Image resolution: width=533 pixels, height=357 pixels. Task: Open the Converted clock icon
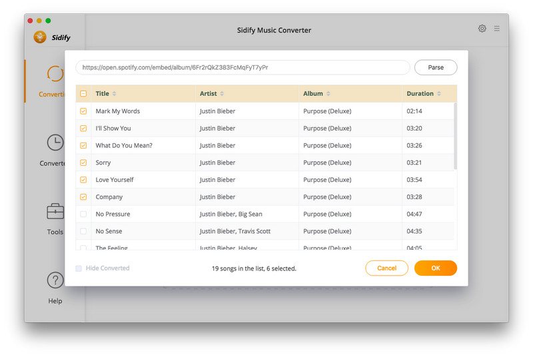pyautogui.click(x=55, y=143)
